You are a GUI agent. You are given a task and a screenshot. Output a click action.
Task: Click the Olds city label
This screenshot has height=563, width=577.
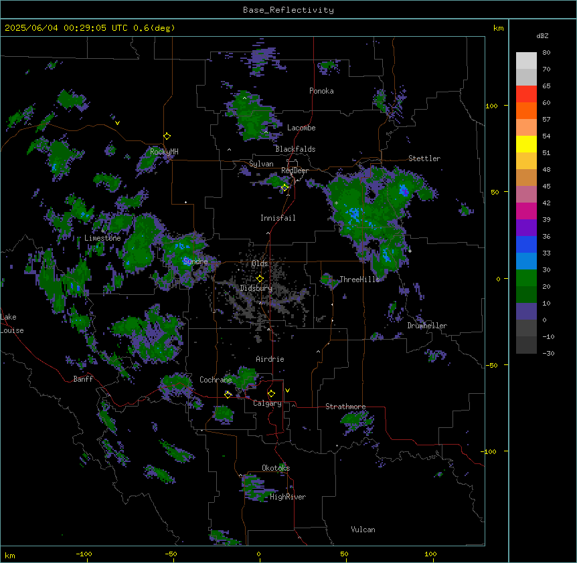260,263
